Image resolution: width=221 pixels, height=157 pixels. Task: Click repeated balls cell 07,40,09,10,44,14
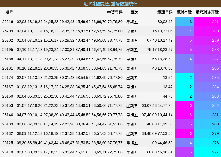[x=157, y=115]
